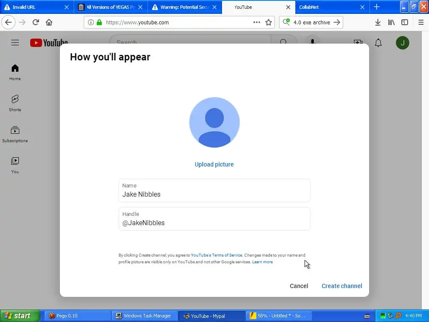Open the browser hamburger menu
The width and height of the screenshot is (429, 322).
pos(421,23)
